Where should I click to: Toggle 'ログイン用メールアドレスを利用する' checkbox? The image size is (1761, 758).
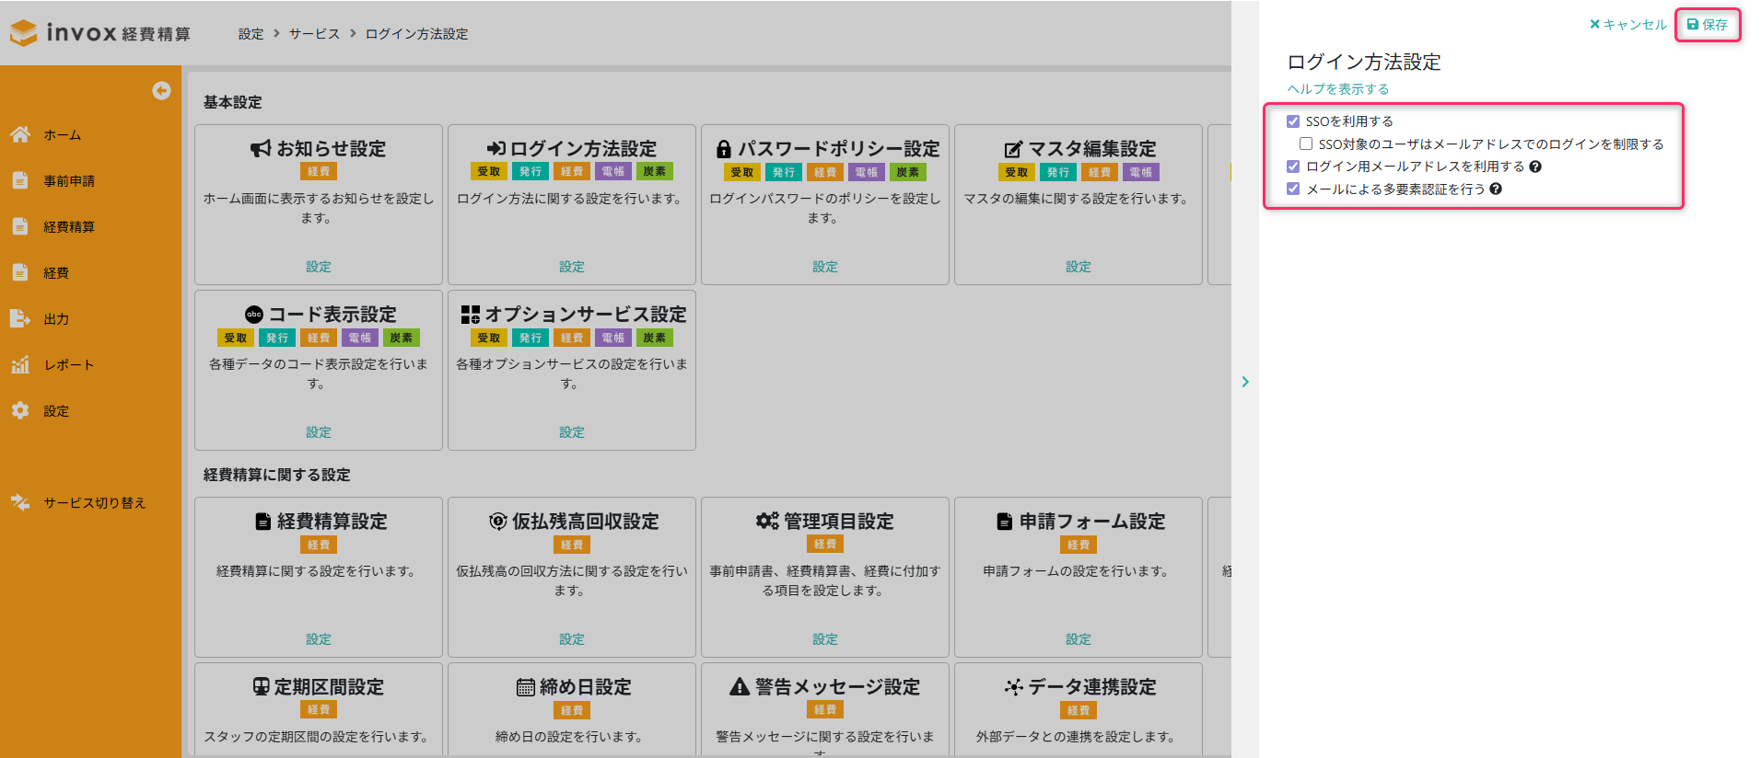(1293, 167)
